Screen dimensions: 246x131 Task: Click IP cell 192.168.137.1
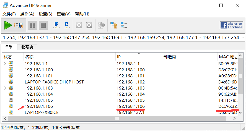[131, 112]
